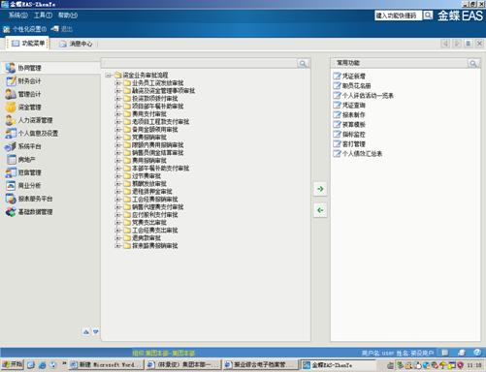Open the 工具 menu

click(43, 15)
